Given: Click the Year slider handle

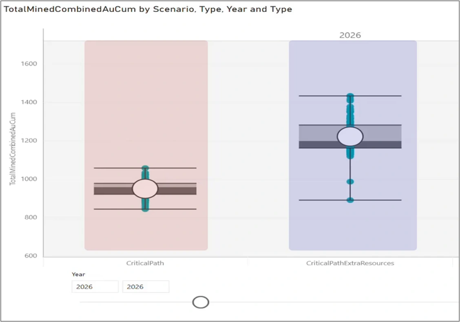Looking at the screenshot, I should [x=201, y=302].
